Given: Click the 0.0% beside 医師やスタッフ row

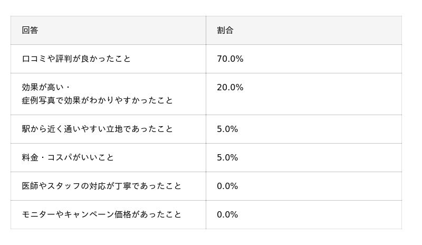Looking at the screenshot, I should pos(227,186).
